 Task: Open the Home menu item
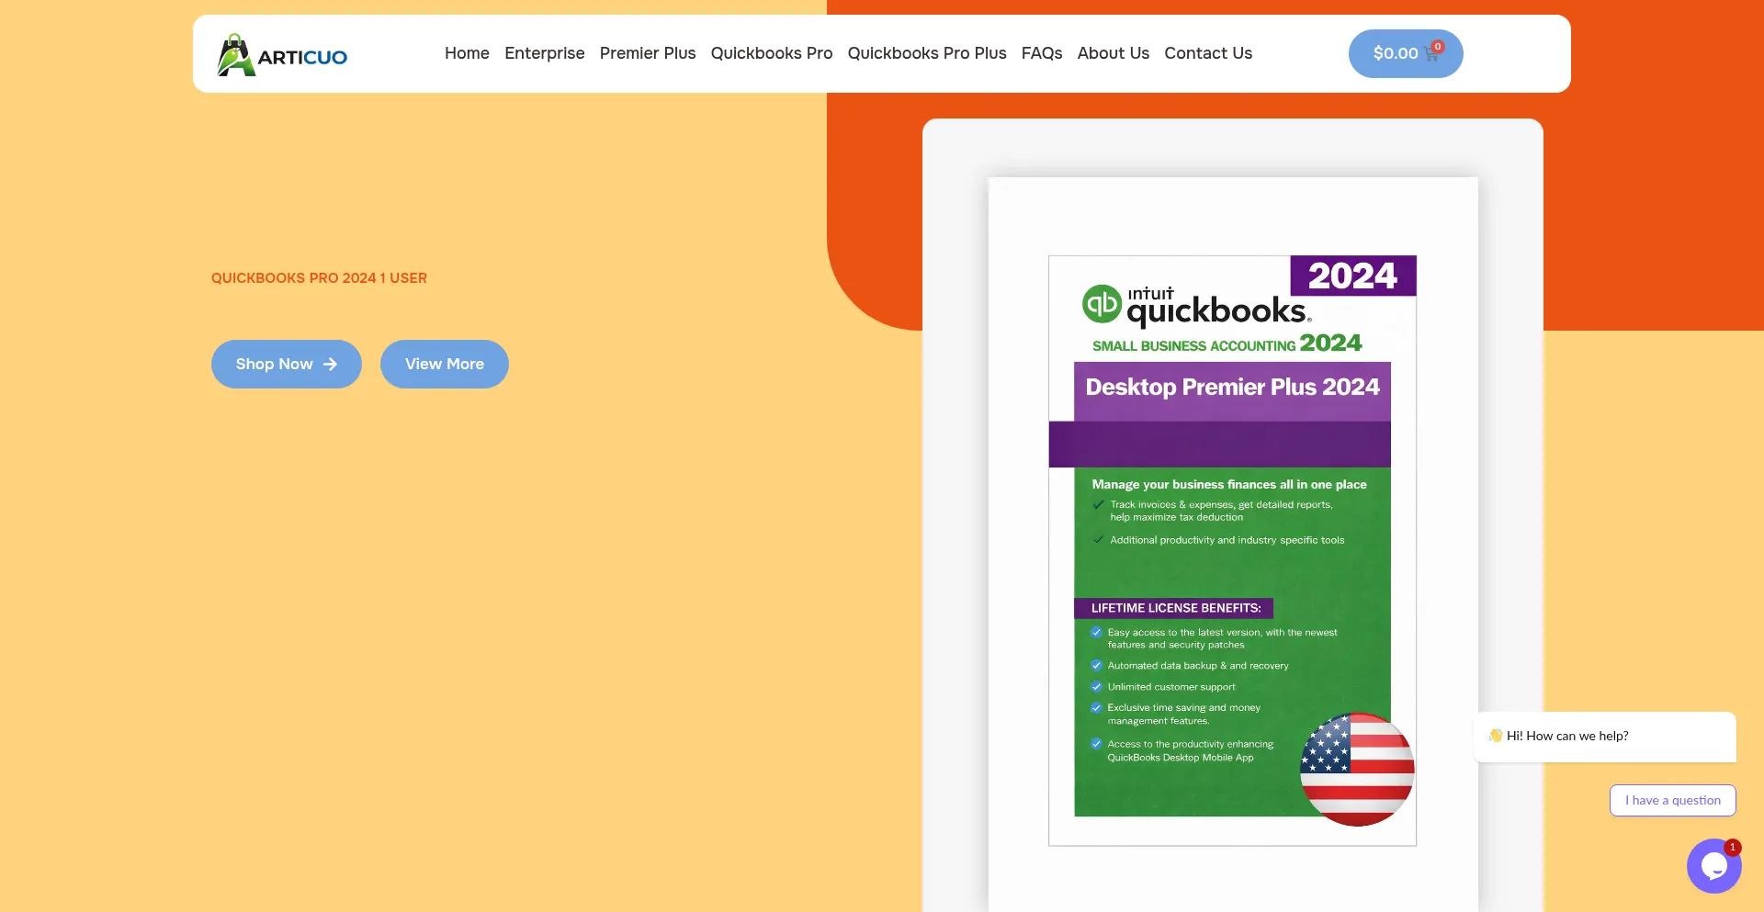467,53
